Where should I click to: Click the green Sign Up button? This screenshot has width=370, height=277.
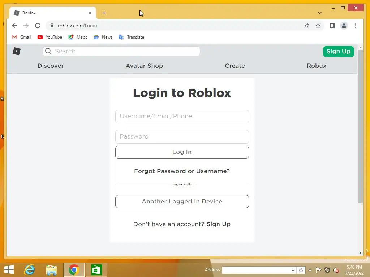click(x=338, y=51)
